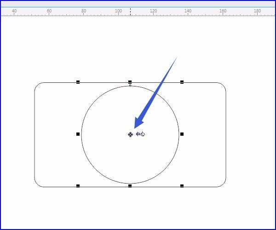Click the ruler at the 180 mark
This screenshot has width=276, height=230.
point(257,11)
